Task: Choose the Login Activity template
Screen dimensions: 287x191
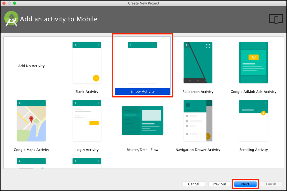Action: point(87,121)
